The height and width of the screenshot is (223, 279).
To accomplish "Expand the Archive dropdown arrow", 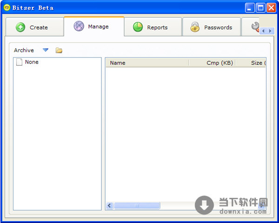I will click(46, 50).
